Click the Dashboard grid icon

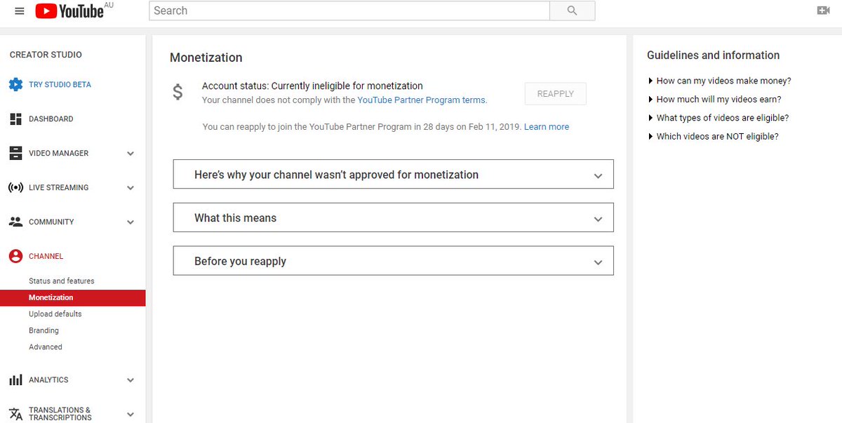pyautogui.click(x=15, y=119)
